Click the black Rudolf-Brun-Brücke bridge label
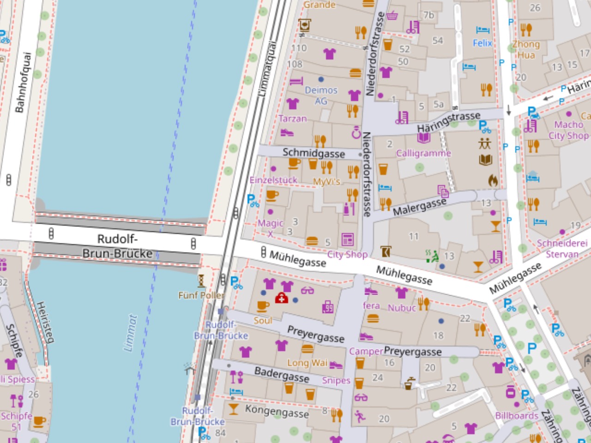This screenshot has height=443, width=591. pyautogui.click(x=117, y=246)
